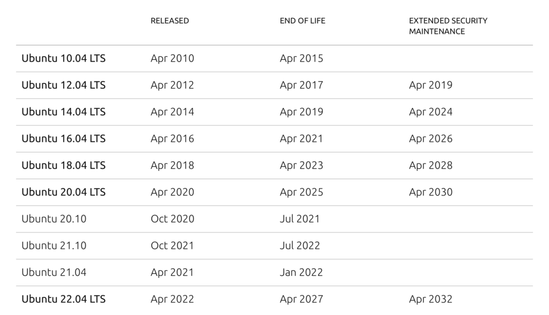Click the Ubuntu 22.04 LTS row label
This screenshot has width=549, height=315.
(63, 299)
